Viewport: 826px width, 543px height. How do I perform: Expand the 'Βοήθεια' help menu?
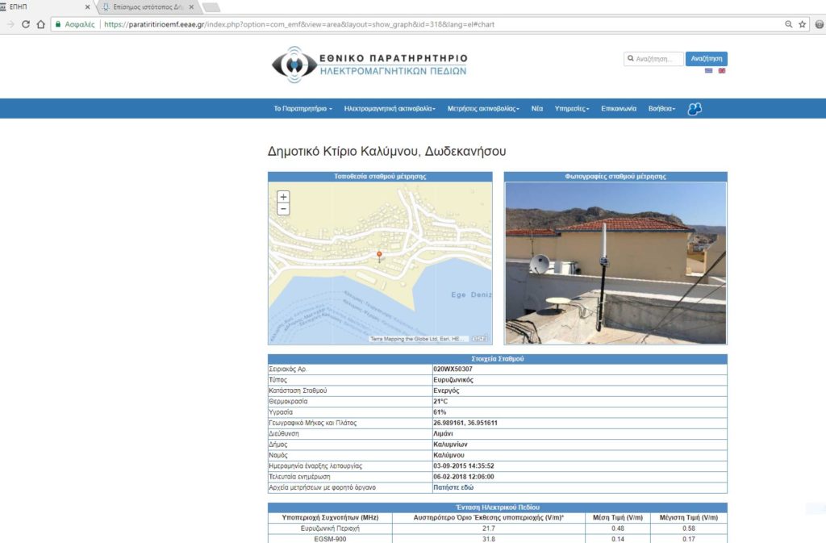click(661, 109)
